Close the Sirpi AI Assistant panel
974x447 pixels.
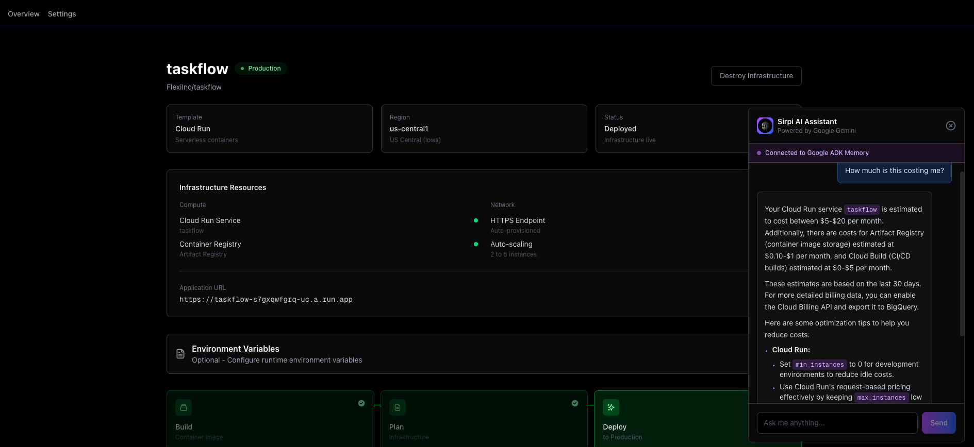pos(951,126)
